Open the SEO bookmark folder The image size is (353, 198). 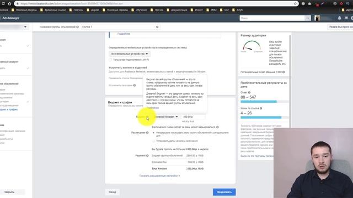pos(224,10)
